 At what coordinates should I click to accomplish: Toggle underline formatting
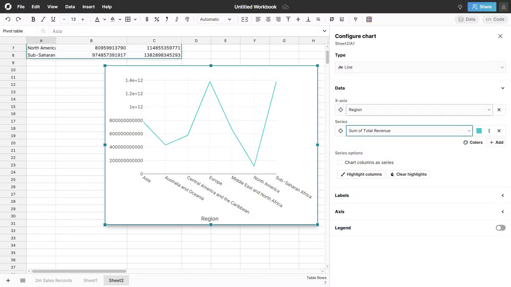coord(53,19)
